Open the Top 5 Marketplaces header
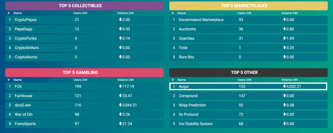This screenshot has height=133, width=333. click(x=249, y=6)
